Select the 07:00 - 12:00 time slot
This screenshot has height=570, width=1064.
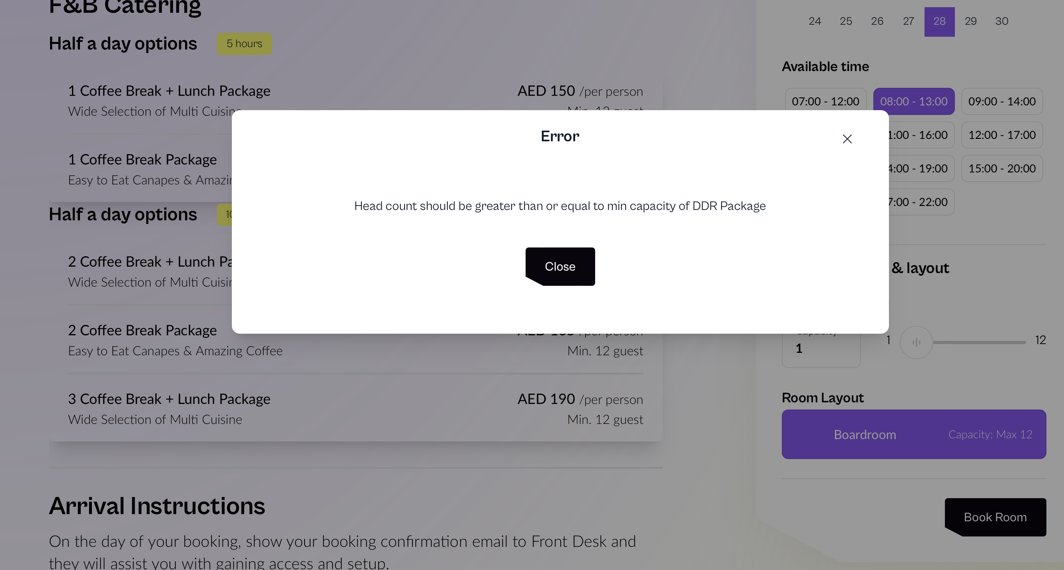(x=825, y=101)
